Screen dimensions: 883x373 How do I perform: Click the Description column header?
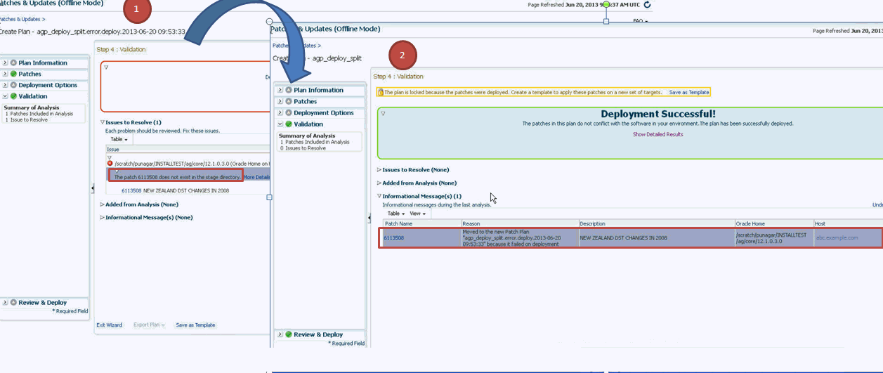point(656,223)
